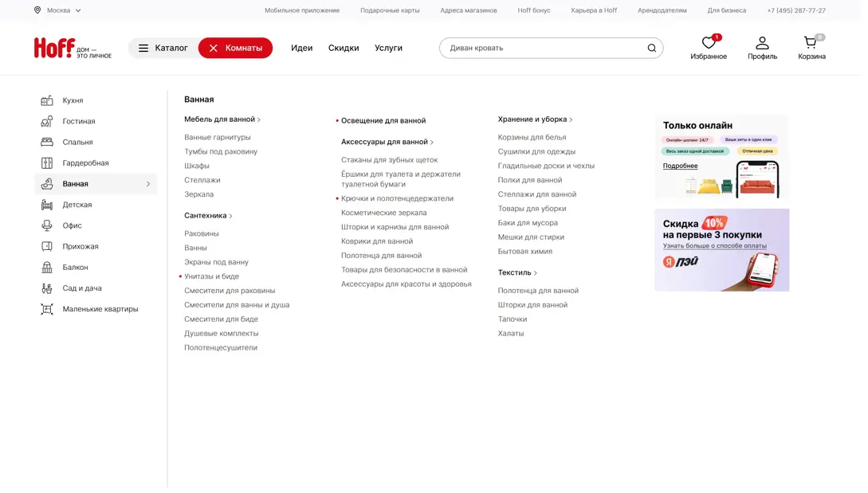Open the Унитазы и биде link
The image size is (868, 493).
pos(211,276)
